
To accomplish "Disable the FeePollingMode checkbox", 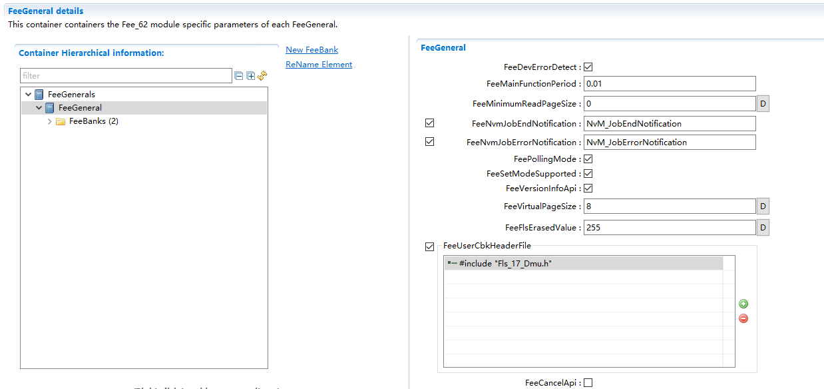I will 588,159.
